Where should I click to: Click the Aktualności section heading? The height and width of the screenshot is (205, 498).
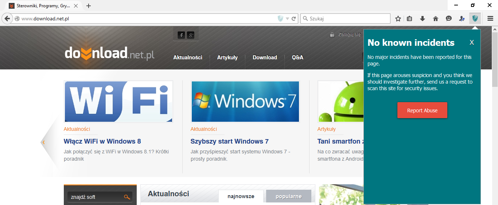(x=168, y=194)
